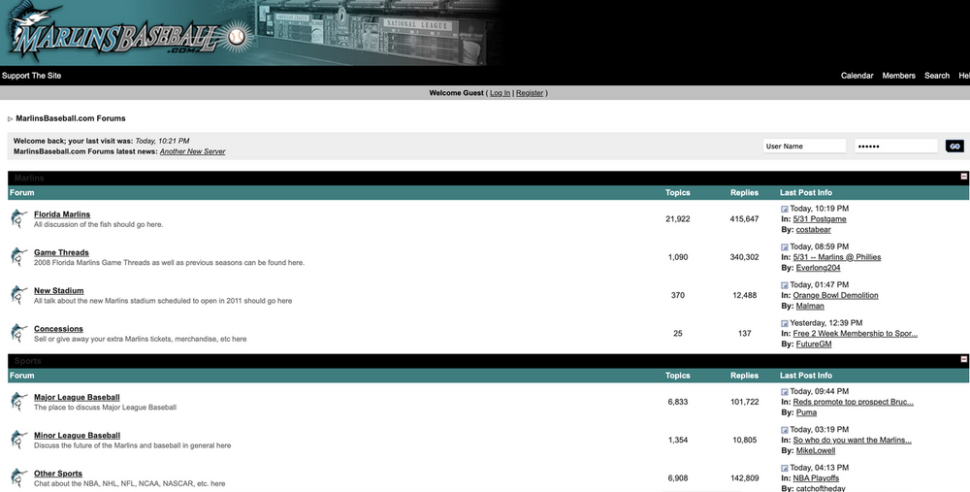970x492 pixels.
Task: Click last-post icon next to Today, 09:44 PM
Action: pyautogui.click(x=785, y=392)
